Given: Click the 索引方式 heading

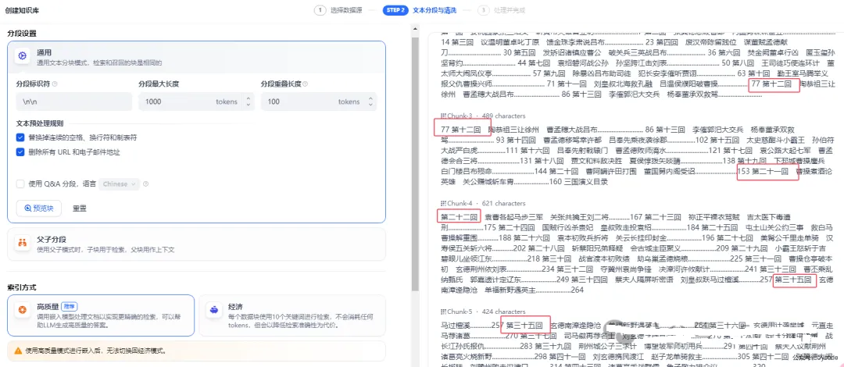Looking at the screenshot, I should (x=22, y=287).
